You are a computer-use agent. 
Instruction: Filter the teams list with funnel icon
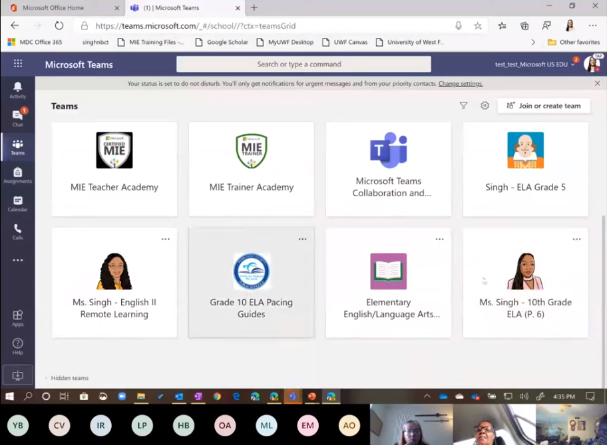click(x=463, y=106)
